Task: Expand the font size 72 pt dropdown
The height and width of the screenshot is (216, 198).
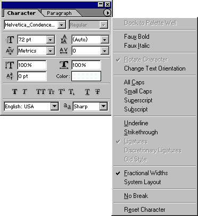Action: pos(51,40)
